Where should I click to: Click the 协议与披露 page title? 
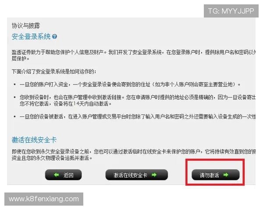tap(26, 26)
